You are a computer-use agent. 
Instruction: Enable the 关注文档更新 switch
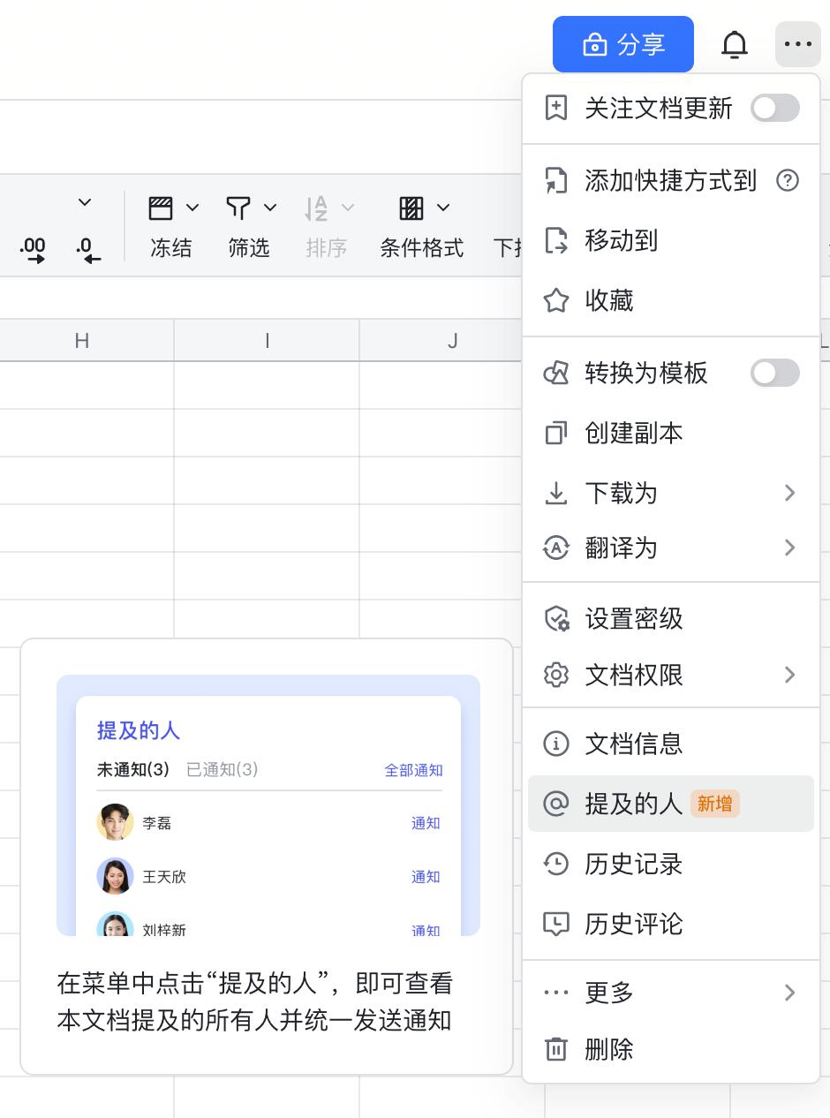[774, 108]
